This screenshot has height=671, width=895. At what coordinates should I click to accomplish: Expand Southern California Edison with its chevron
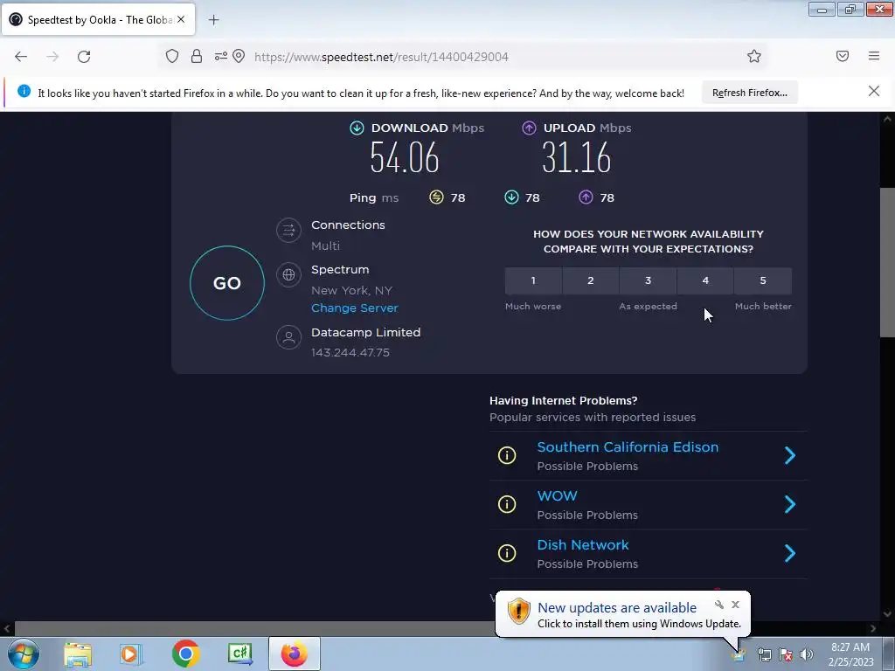tap(790, 455)
